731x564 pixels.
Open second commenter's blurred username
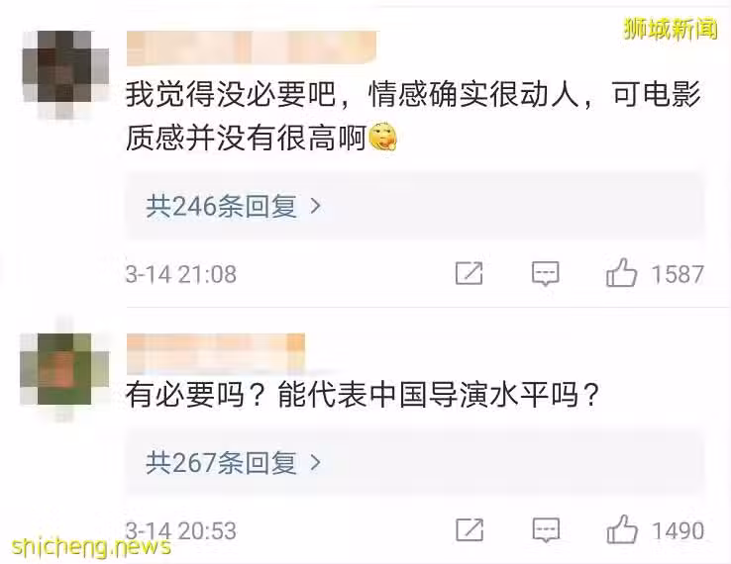[x=215, y=352]
